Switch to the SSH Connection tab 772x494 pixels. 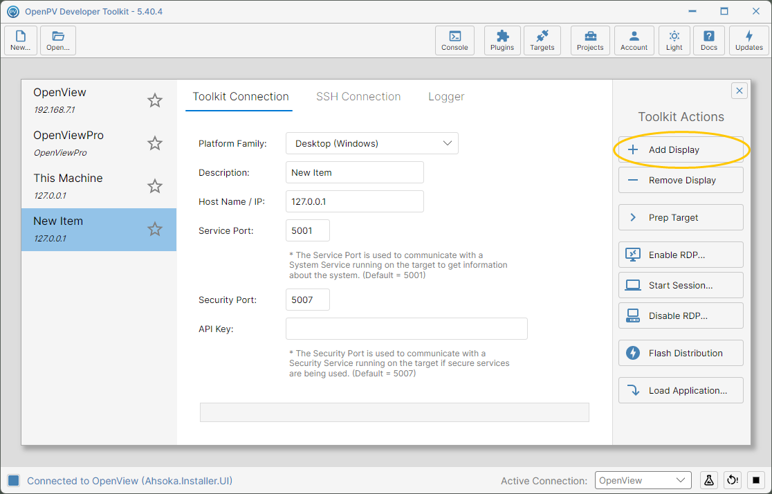click(358, 97)
